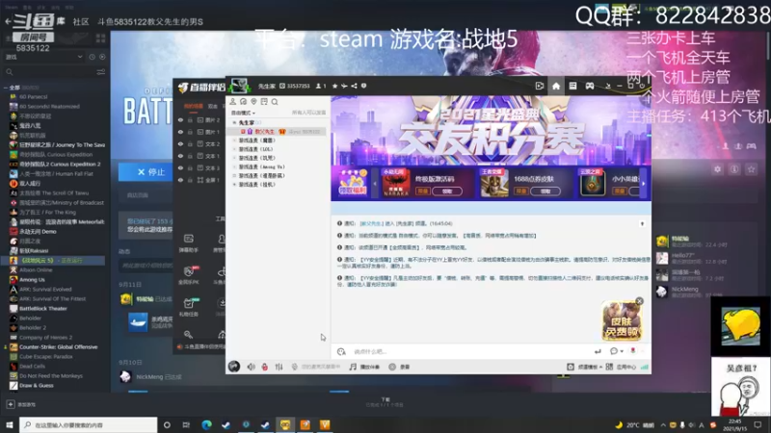Open the 2021星光盛典 event banner
The width and height of the screenshot is (771, 433).
pyautogui.click(x=491, y=131)
